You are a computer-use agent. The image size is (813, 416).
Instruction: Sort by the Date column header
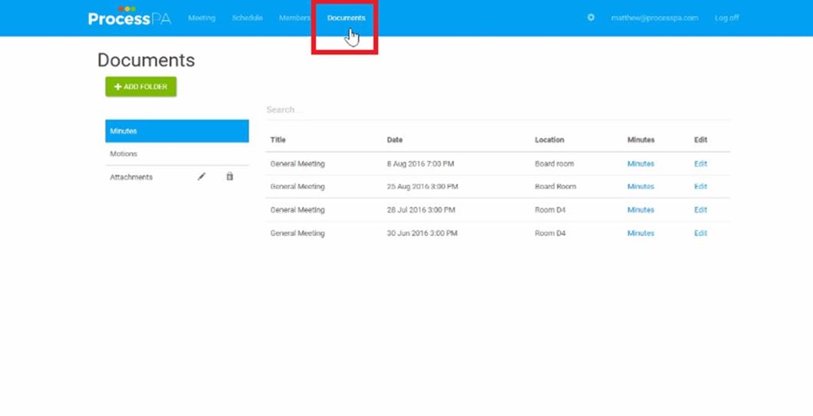(395, 139)
